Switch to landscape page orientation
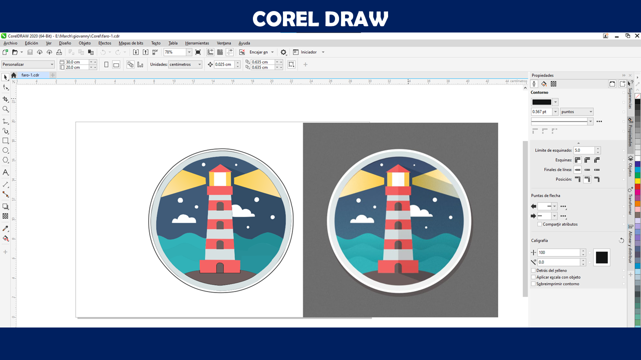Viewport: 641px width, 360px height. tap(116, 64)
